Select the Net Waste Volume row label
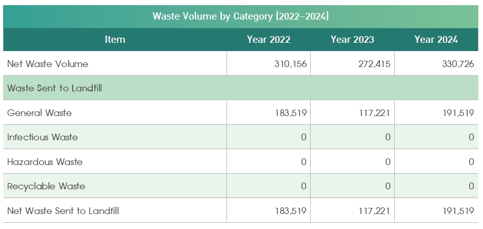Viewport: 483px width, 229px height. (x=47, y=64)
